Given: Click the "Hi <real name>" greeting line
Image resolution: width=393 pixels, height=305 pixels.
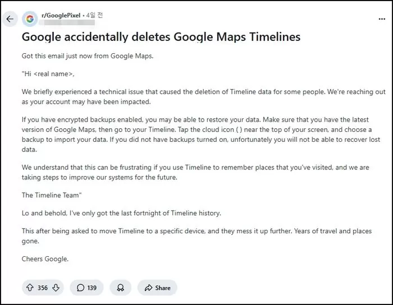Looking at the screenshot, I should pos(48,73).
